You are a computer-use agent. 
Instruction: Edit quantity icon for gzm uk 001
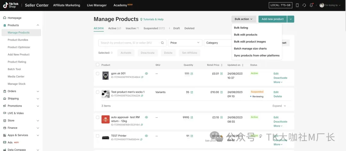point(192,74)
